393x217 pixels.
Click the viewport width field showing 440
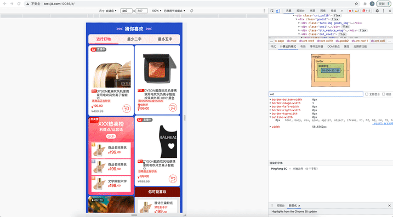[126, 11]
